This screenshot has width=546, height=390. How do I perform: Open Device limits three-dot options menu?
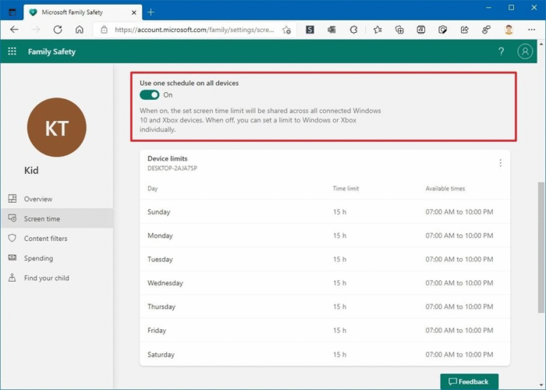click(500, 163)
